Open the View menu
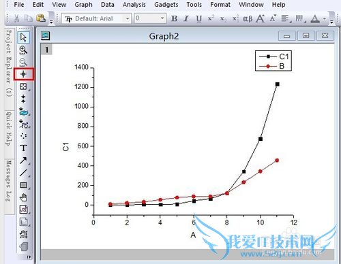This screenshot has height=264, width=341. coord(59,4)
